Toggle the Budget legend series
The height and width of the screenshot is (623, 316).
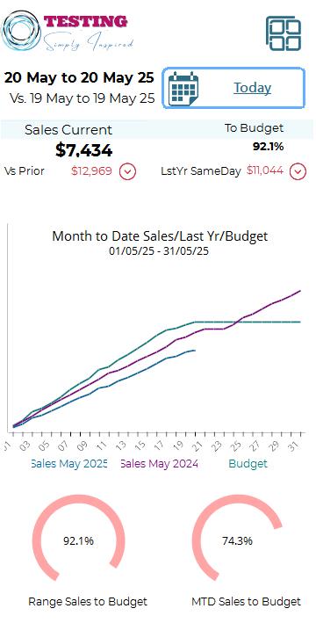coord(248,463)
